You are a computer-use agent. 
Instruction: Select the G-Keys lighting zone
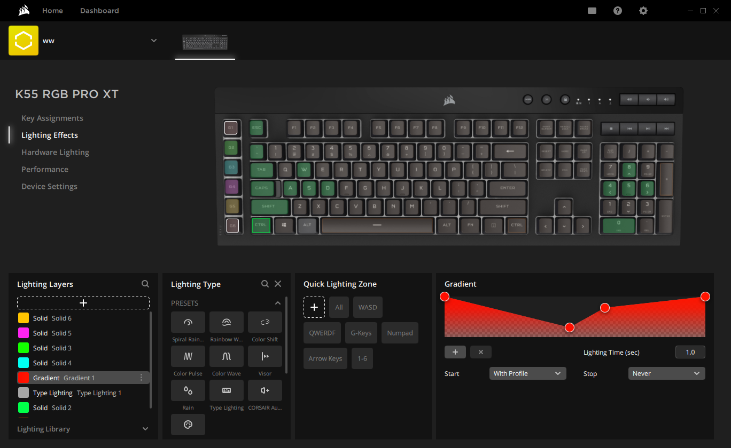pyautogui.click(x=361, y=333)
